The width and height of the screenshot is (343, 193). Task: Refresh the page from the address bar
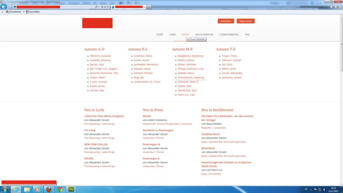tap(105, 7)
